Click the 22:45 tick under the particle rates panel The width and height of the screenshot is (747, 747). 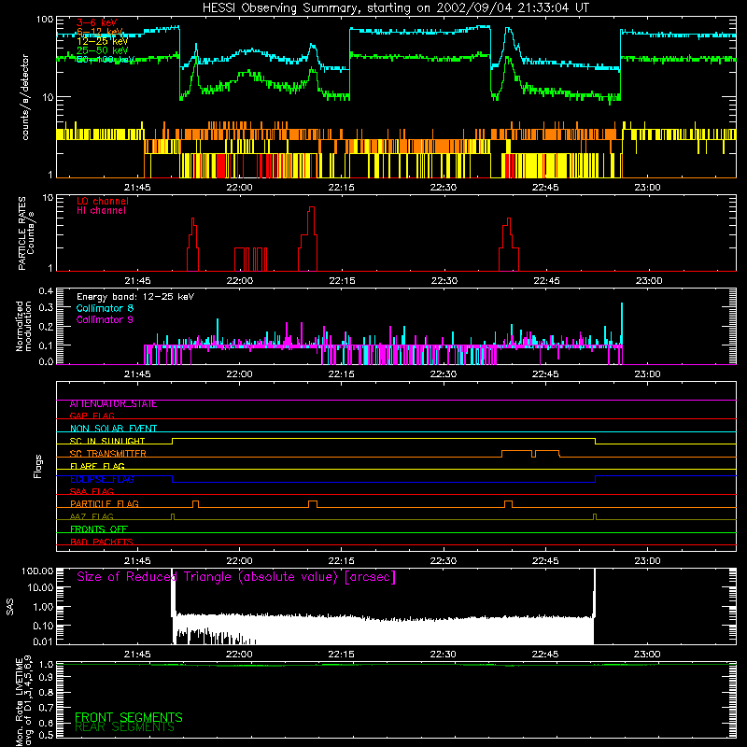[x=546, y=281]
